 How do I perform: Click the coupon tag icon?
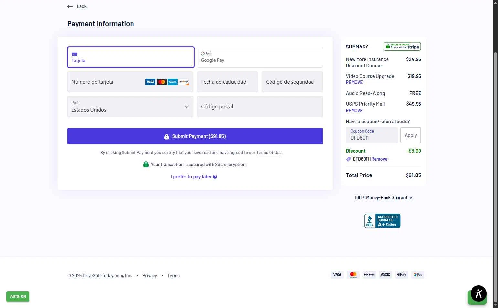coord(348,159)
